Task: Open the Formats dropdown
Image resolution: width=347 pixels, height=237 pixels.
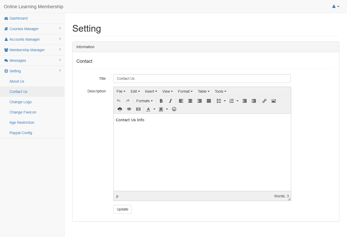Action: click(x=144, y=101)
